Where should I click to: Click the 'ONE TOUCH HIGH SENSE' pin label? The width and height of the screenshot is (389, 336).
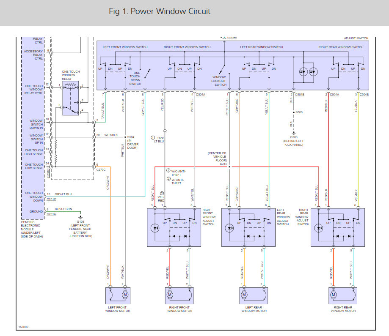(34, 152)
